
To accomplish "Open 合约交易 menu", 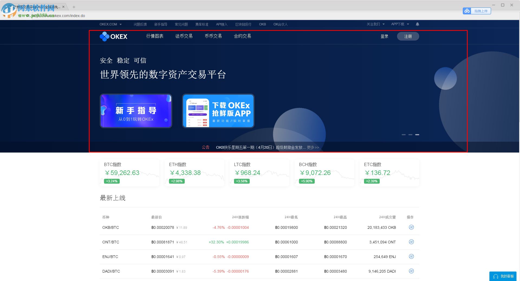I will [x=242, y=36].
